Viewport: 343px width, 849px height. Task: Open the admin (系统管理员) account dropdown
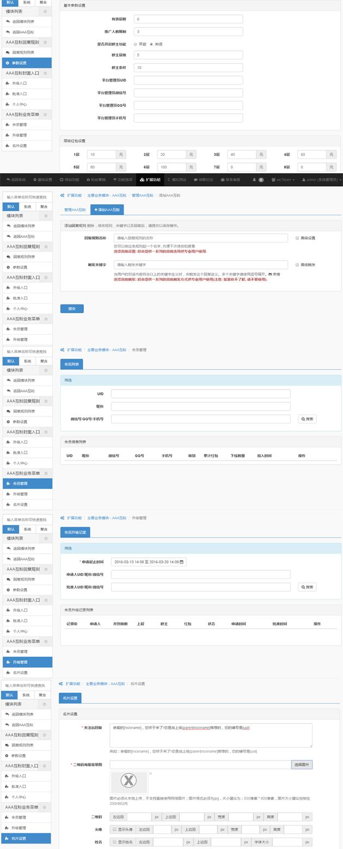pos(321,180)
